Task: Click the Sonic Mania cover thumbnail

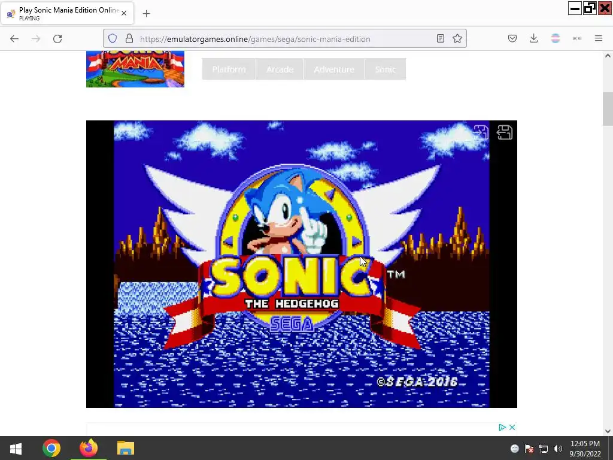Action: point(135,69)
